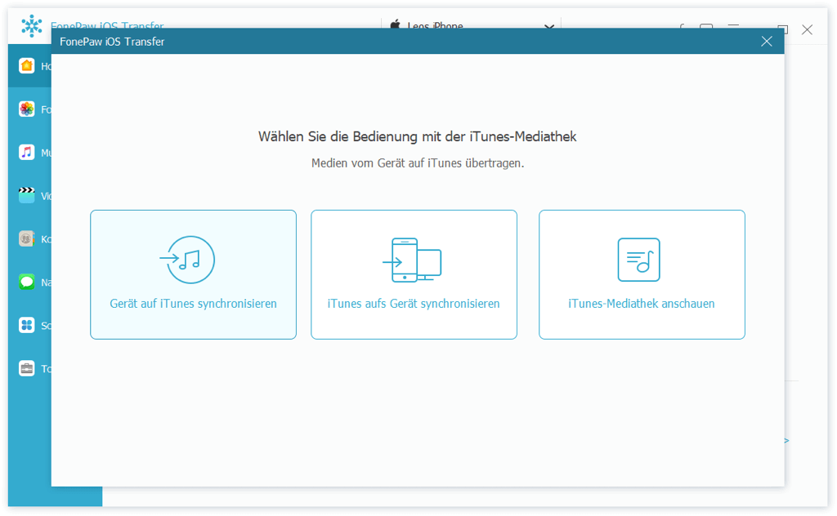Open the Home sidebar icon
The width and height of the screenshot is (837, 516).
[x=27, y=66]
